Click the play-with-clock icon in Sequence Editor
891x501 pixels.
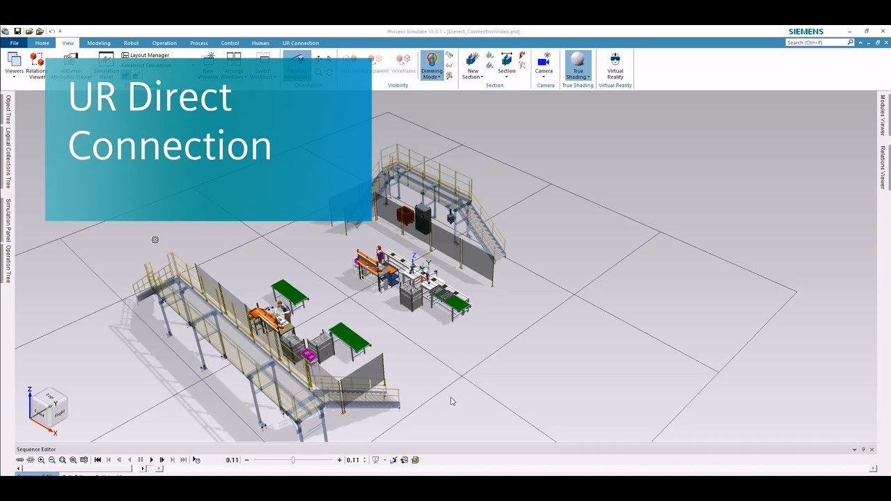click(196, 460)
